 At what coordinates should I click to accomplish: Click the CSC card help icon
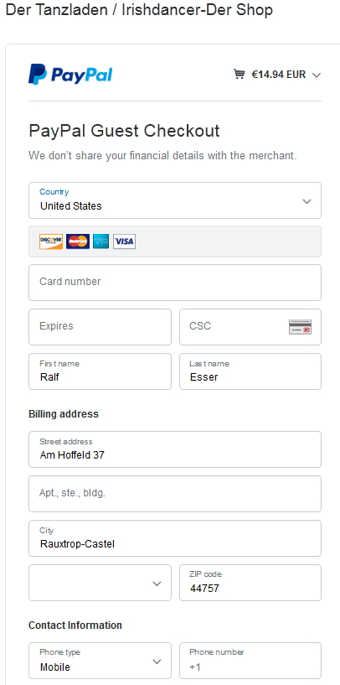point(300,327)
